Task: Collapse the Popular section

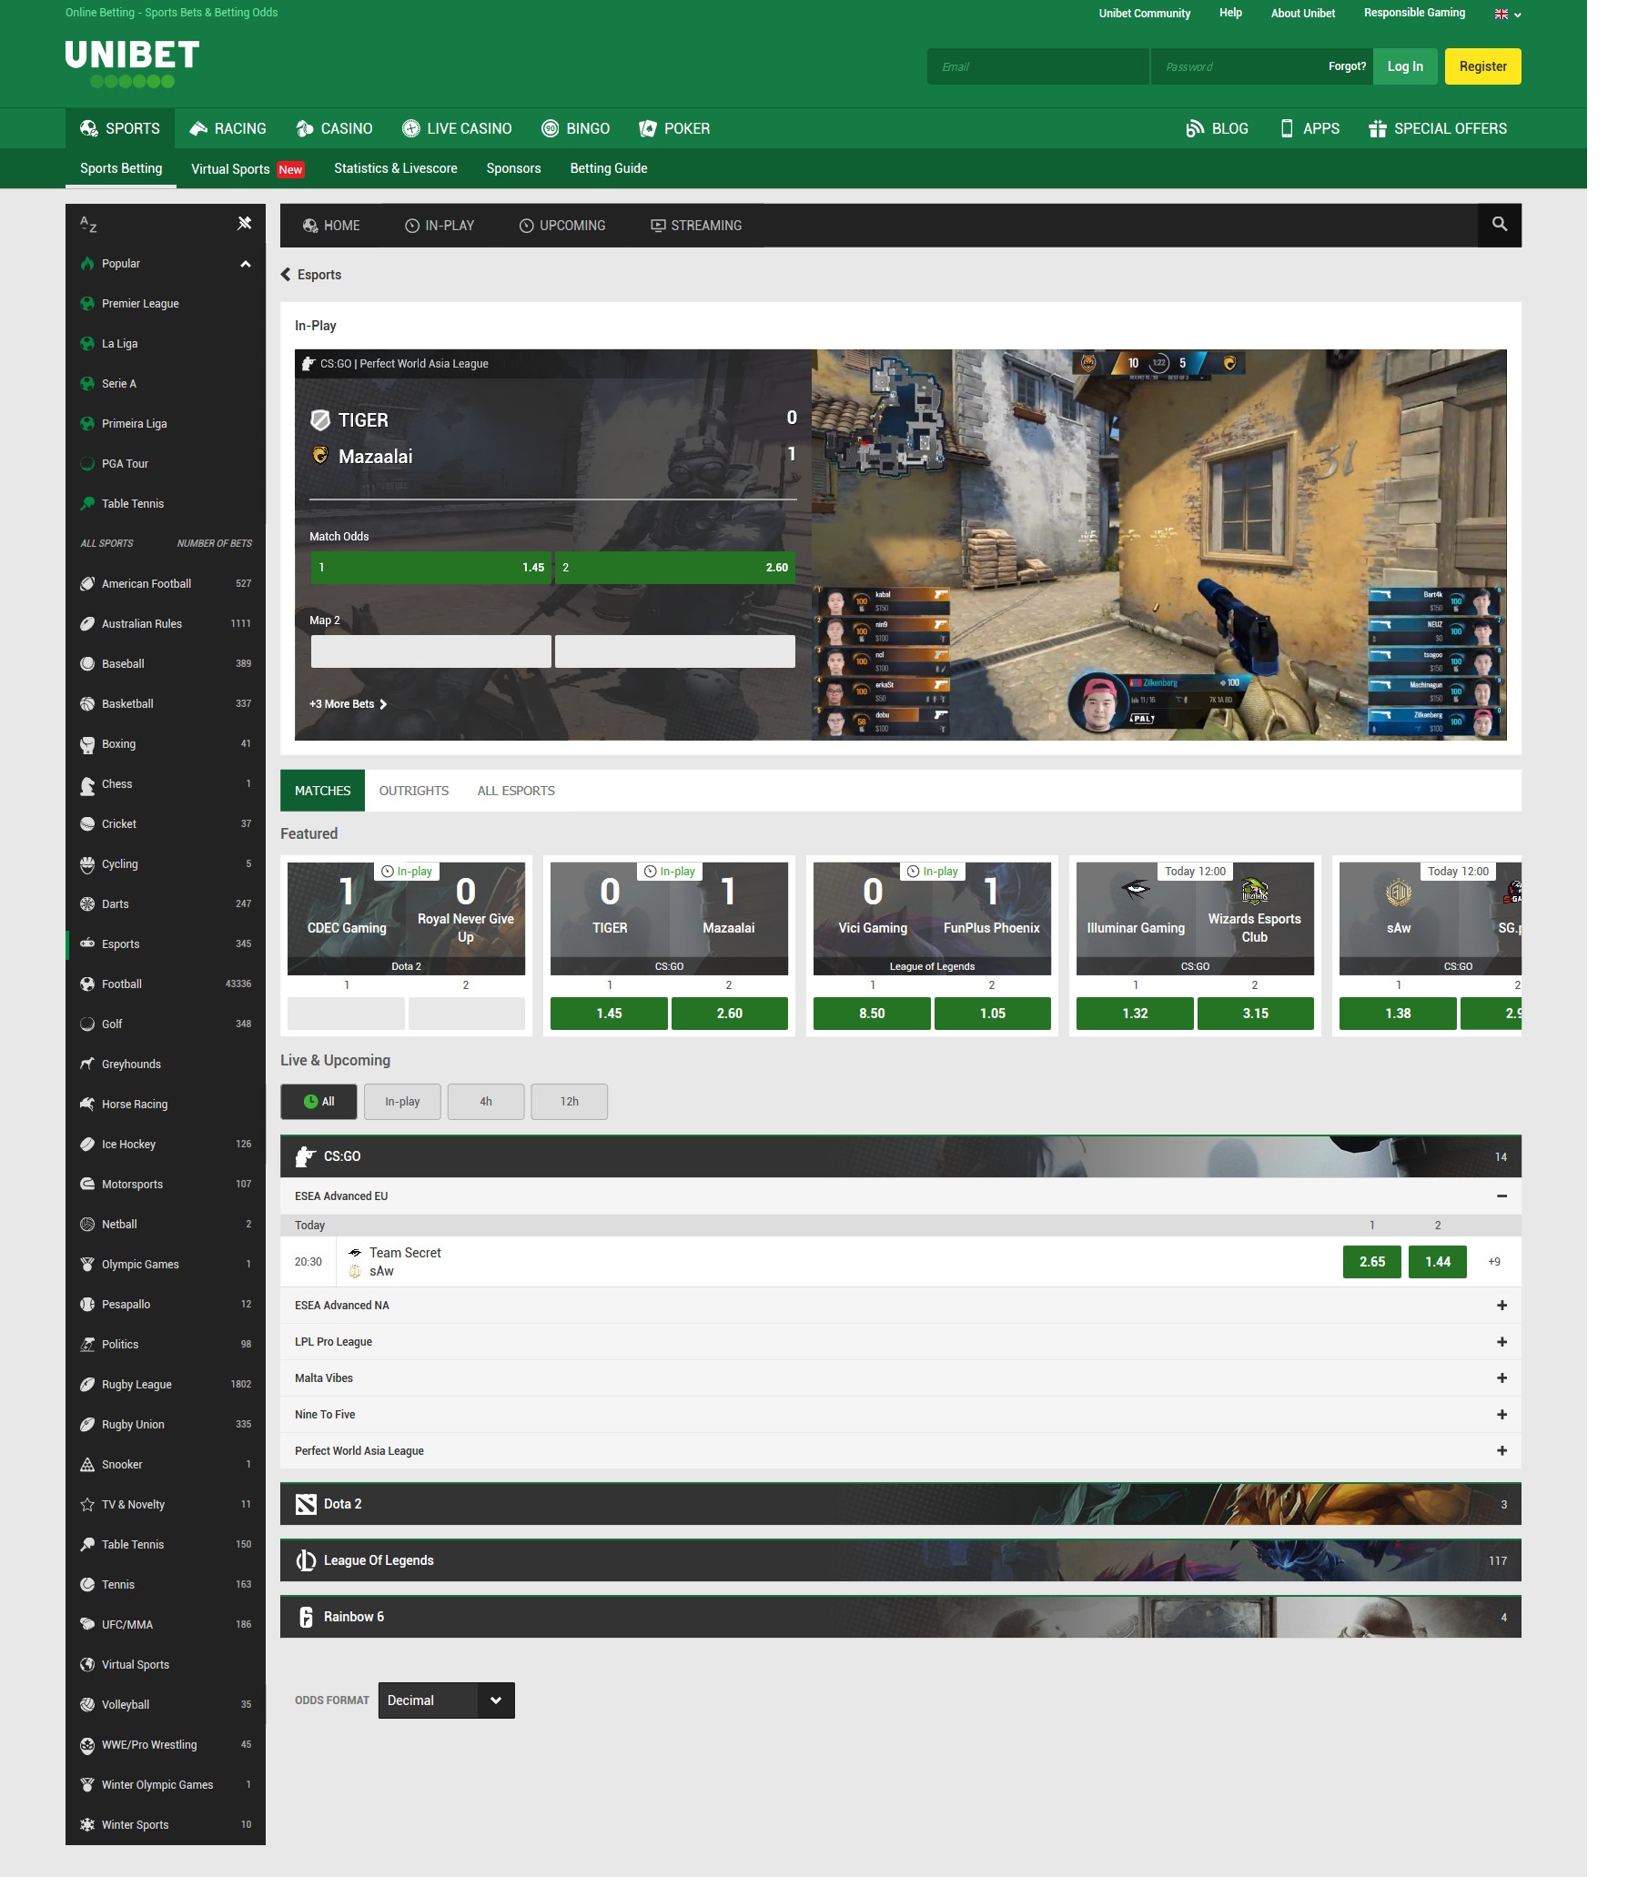Action: pos(245,264)
